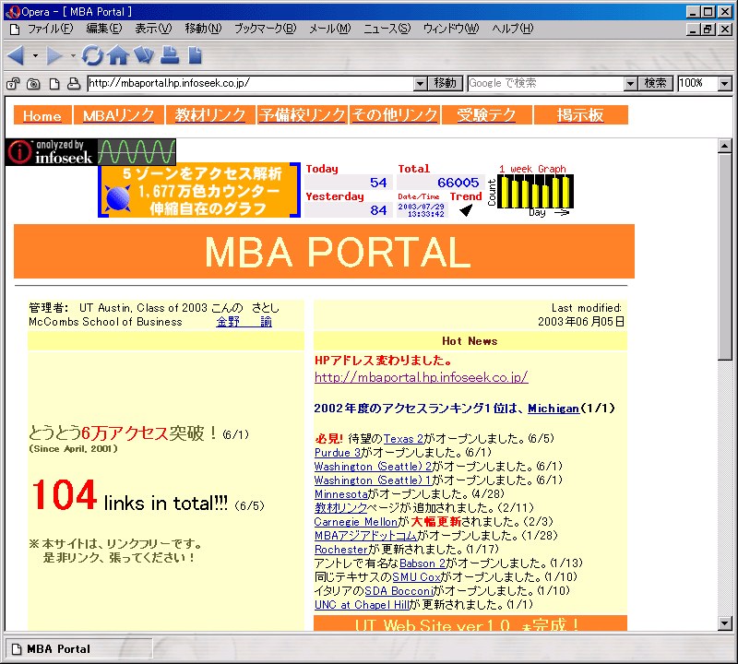Go forward with the blue right arrow
This screenshot has width=738, height=664.
(54, 55)
